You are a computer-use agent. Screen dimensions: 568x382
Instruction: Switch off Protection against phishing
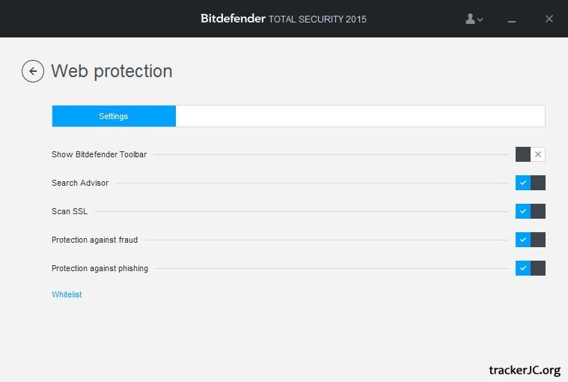pos(530,268)
